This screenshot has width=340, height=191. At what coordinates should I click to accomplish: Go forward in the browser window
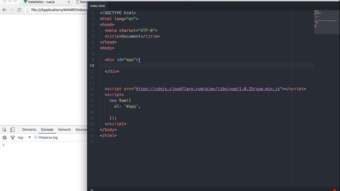(x=12, y=10)
